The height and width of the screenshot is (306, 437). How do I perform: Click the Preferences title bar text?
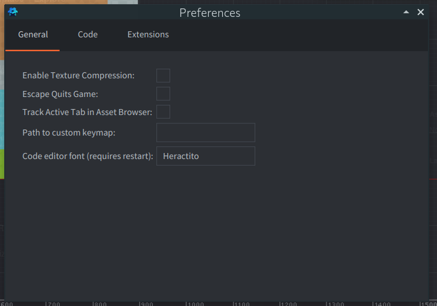(x=210, y=13)
